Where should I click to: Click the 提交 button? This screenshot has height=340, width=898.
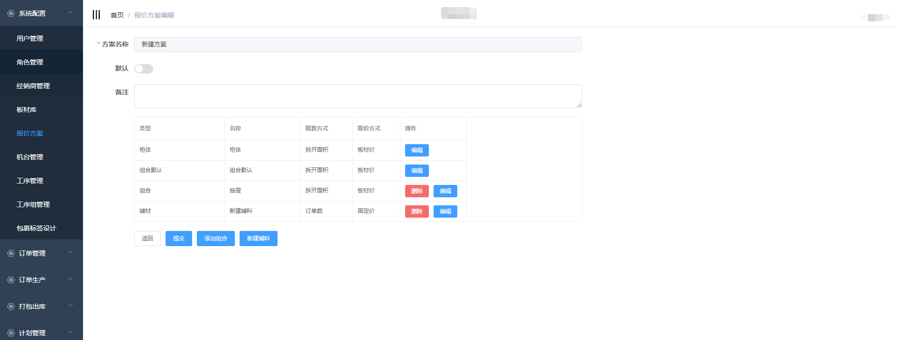pos(178,239)
